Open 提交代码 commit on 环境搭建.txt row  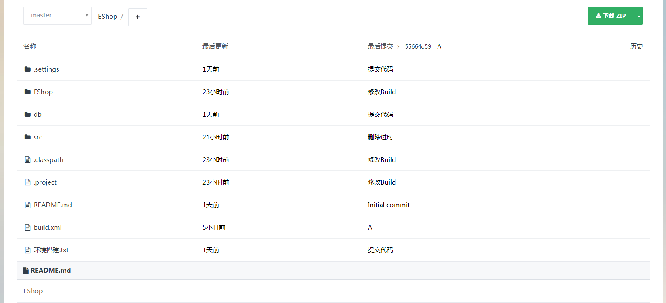381,250
